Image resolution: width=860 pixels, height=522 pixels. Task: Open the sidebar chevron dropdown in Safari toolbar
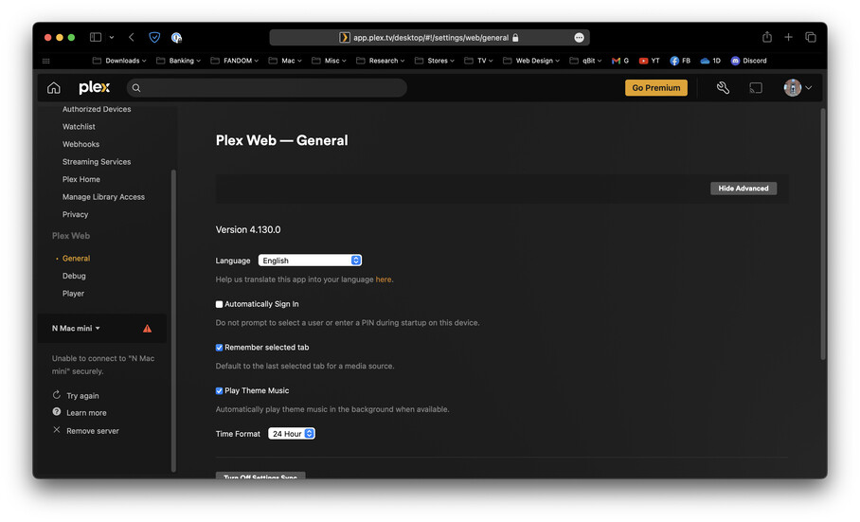[112, 37]
